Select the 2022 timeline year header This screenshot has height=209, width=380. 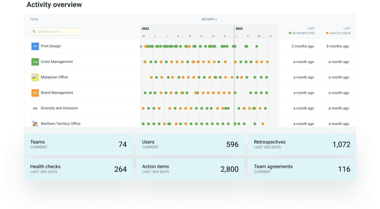click(x=145, y=28)
